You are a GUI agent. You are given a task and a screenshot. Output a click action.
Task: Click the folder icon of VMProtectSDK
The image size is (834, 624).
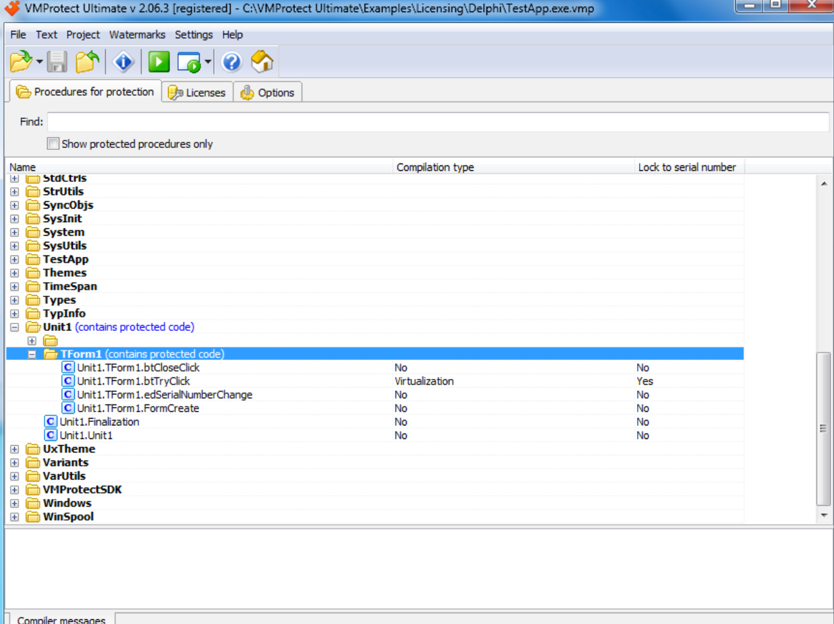(33, 490)
